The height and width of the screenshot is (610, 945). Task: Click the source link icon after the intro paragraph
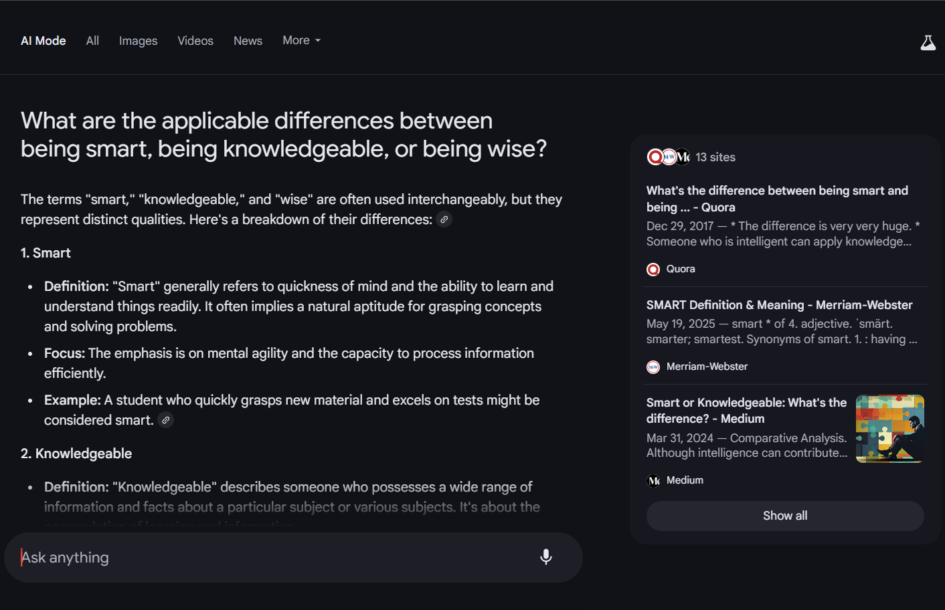(444, 219)
